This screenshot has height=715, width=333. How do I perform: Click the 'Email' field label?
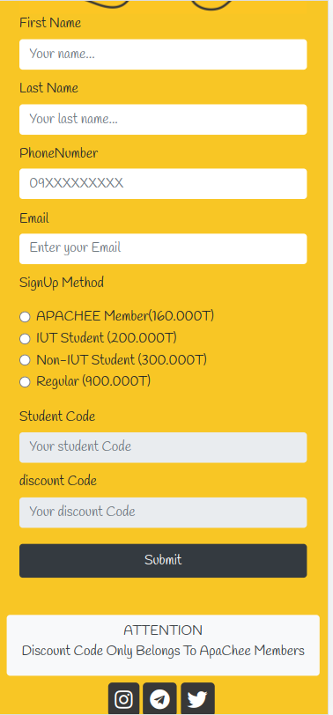(33, 218)
